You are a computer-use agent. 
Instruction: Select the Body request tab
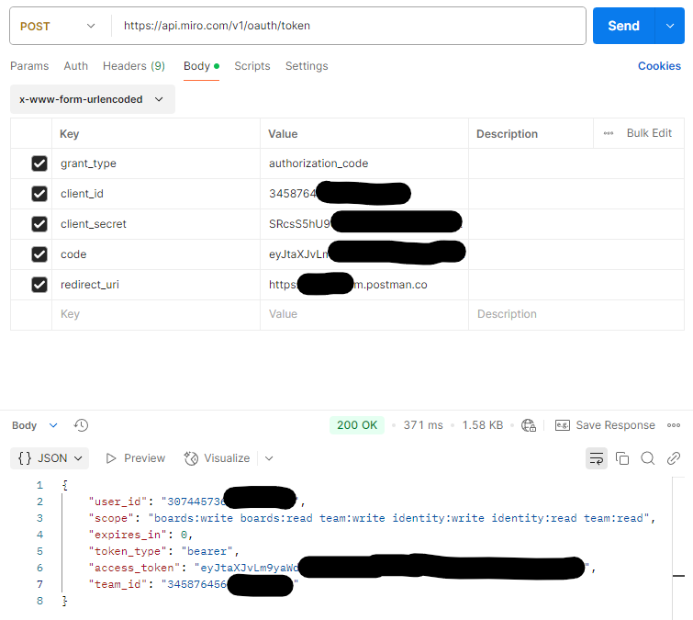(x=201, y=66)
